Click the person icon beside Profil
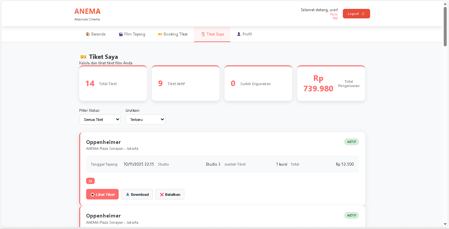449x229 pixels. 239,34
